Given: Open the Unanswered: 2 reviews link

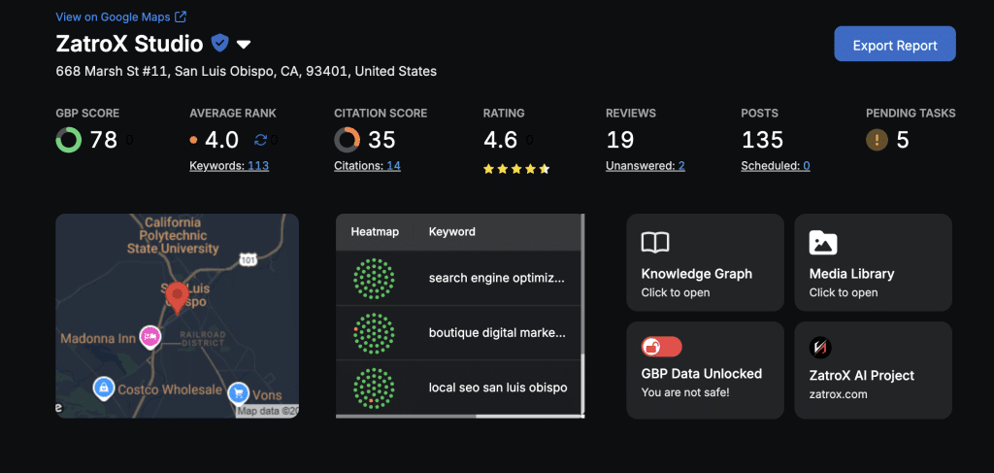Looking at the screenshot, I should coord(645,166).
